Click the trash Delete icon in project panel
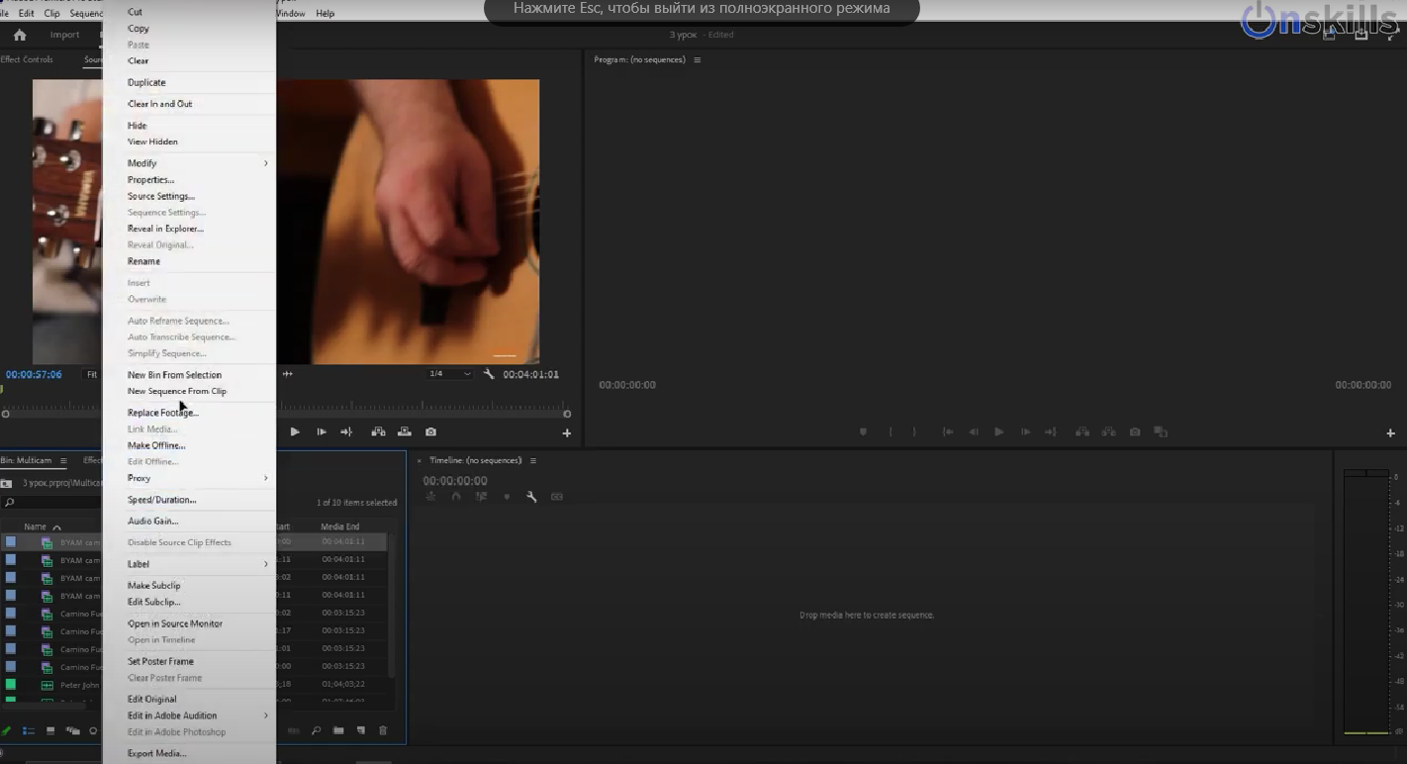This screenshot has height=764, width=1407. pos(383,731)
